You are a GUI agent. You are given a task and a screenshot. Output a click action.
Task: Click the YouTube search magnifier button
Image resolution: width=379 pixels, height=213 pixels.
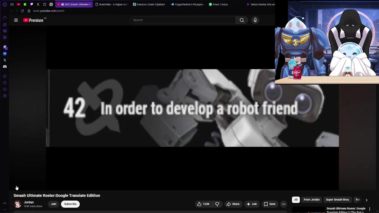click(x=242, y=20)
